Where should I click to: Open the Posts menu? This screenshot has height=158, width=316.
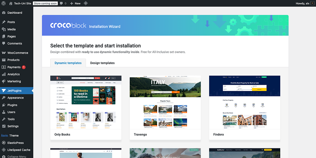[x=17, y=22]
